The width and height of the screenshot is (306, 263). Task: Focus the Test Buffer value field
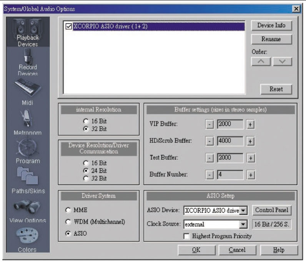(x=230, y=157)
